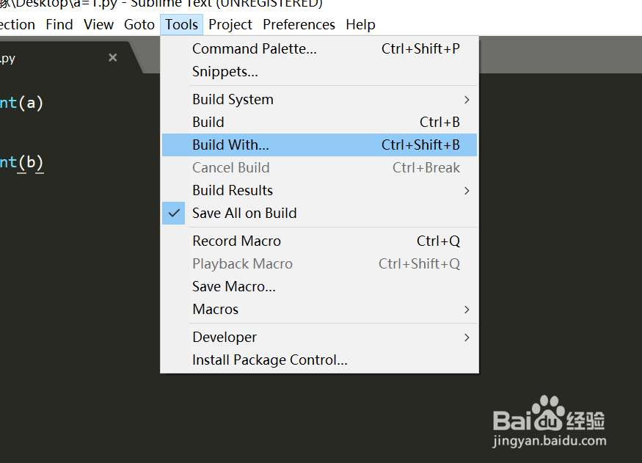Click Record Macro in the menu
Image resolution: width=642 pixels, height=463 pixels.
(236, 241)
